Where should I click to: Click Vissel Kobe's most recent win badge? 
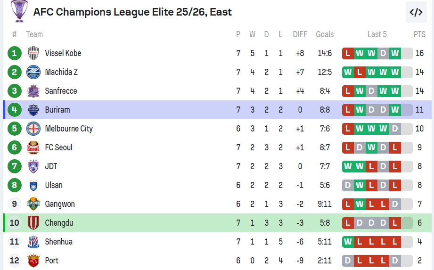point(395,53)
